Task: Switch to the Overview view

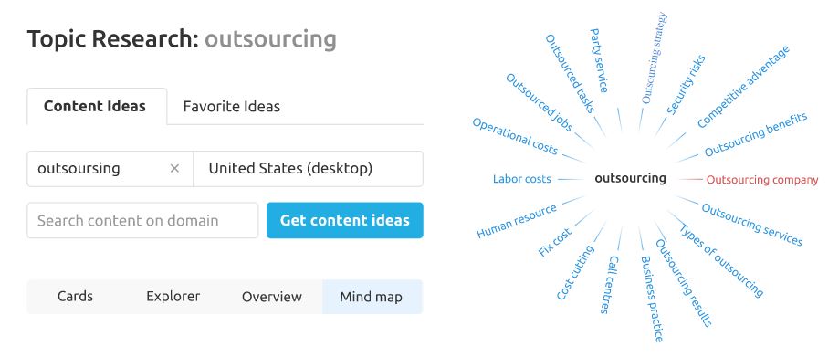Action: (272, 297)
